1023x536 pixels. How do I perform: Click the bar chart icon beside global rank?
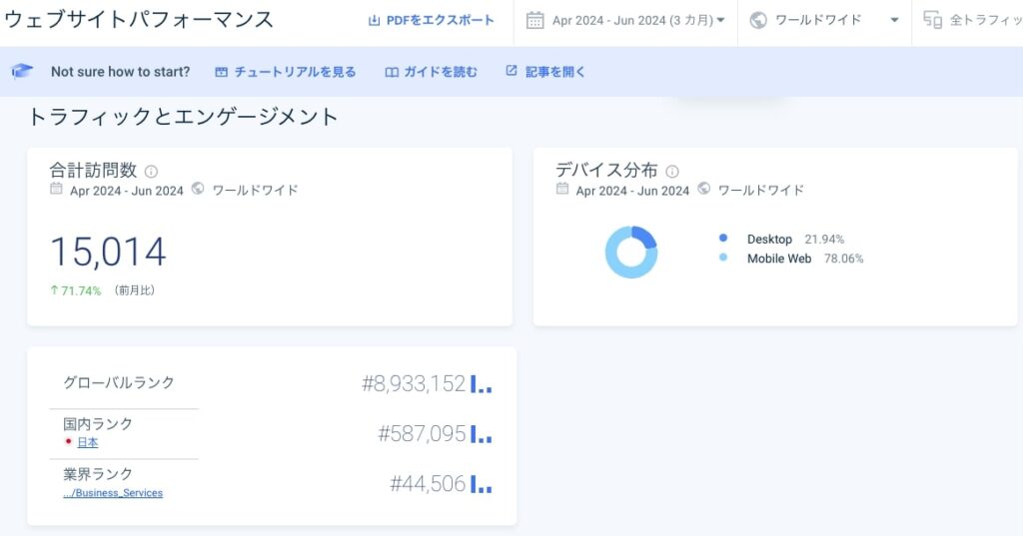pos(481,384)
